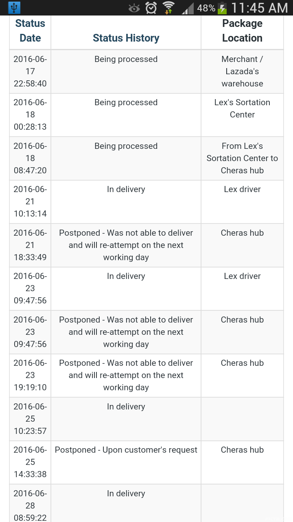
Task: Tap the Postponed - Upon customer's request status
Action: pos(126,450)
